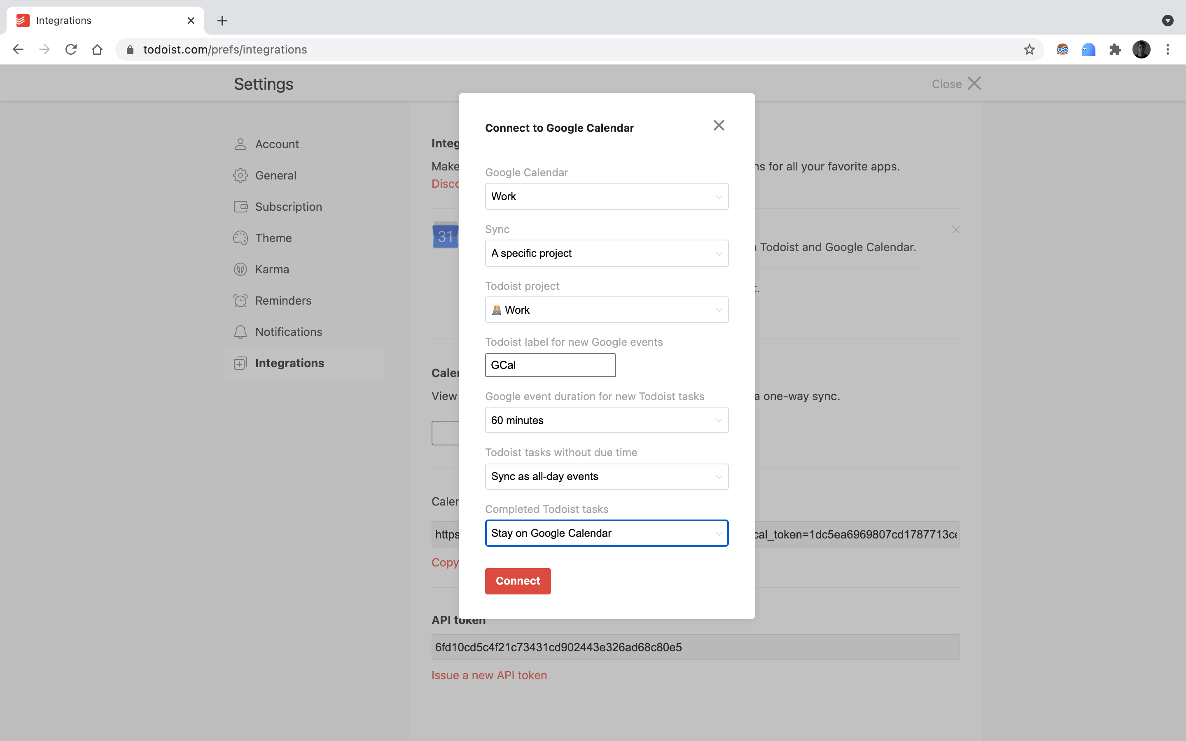
Task: Click the Todoist integrations sidebar icon
Action: (240, 363)
